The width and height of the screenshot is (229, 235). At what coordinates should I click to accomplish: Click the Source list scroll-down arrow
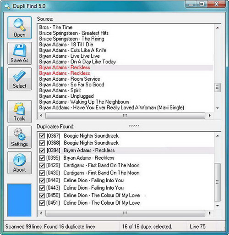click(x=218, y=108)
